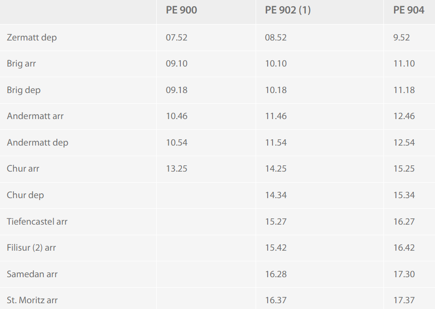Viewport: 435px width, 309px height.
Task: Select the St. Moritz arr row label
Action: tap(32, 300)
